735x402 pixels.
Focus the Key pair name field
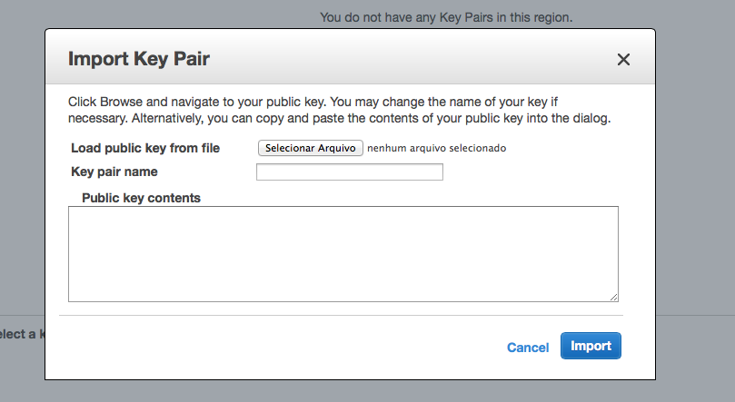pos(350,172)
